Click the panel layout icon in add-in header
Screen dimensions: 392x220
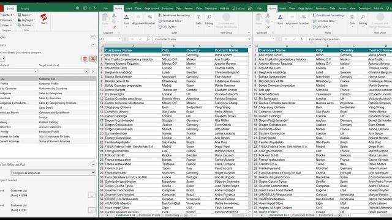(85, 8)
